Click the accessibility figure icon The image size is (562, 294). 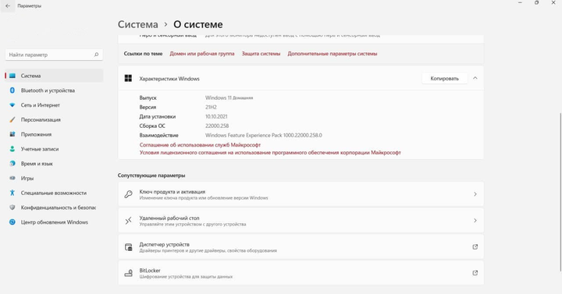tap(12, 193)
